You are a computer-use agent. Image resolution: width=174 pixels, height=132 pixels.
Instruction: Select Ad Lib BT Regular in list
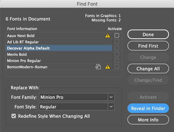point(59,42)
